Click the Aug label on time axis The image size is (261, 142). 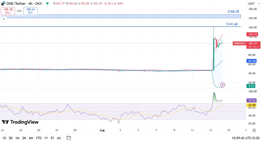[102, 130]
